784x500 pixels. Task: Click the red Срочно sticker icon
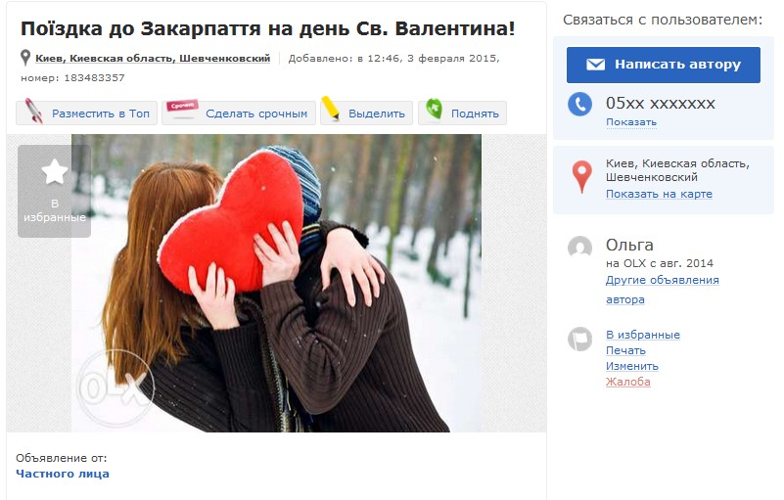pyautogui.click(x=182, y=109)
